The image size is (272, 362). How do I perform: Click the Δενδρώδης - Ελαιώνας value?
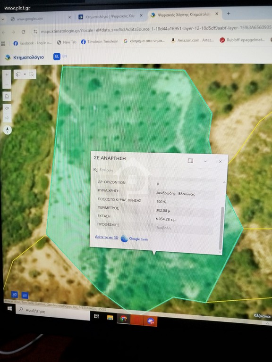point(176,193)
